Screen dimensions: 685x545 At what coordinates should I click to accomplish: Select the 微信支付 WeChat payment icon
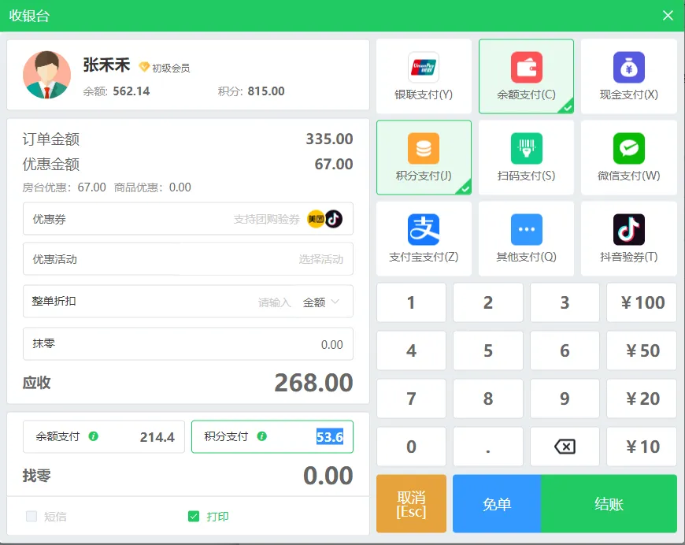click(628, 158)
